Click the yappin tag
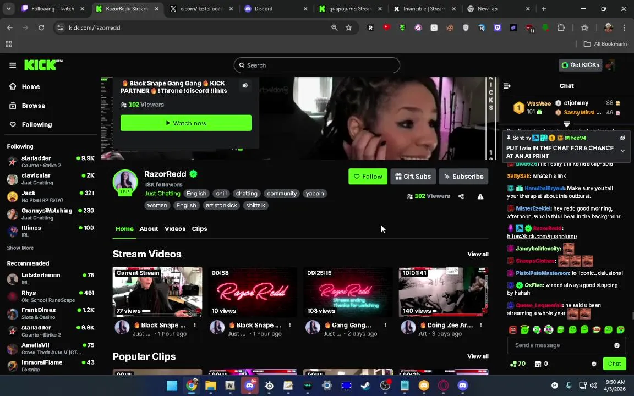Viewport: 634px width, 396px height. 315,194
